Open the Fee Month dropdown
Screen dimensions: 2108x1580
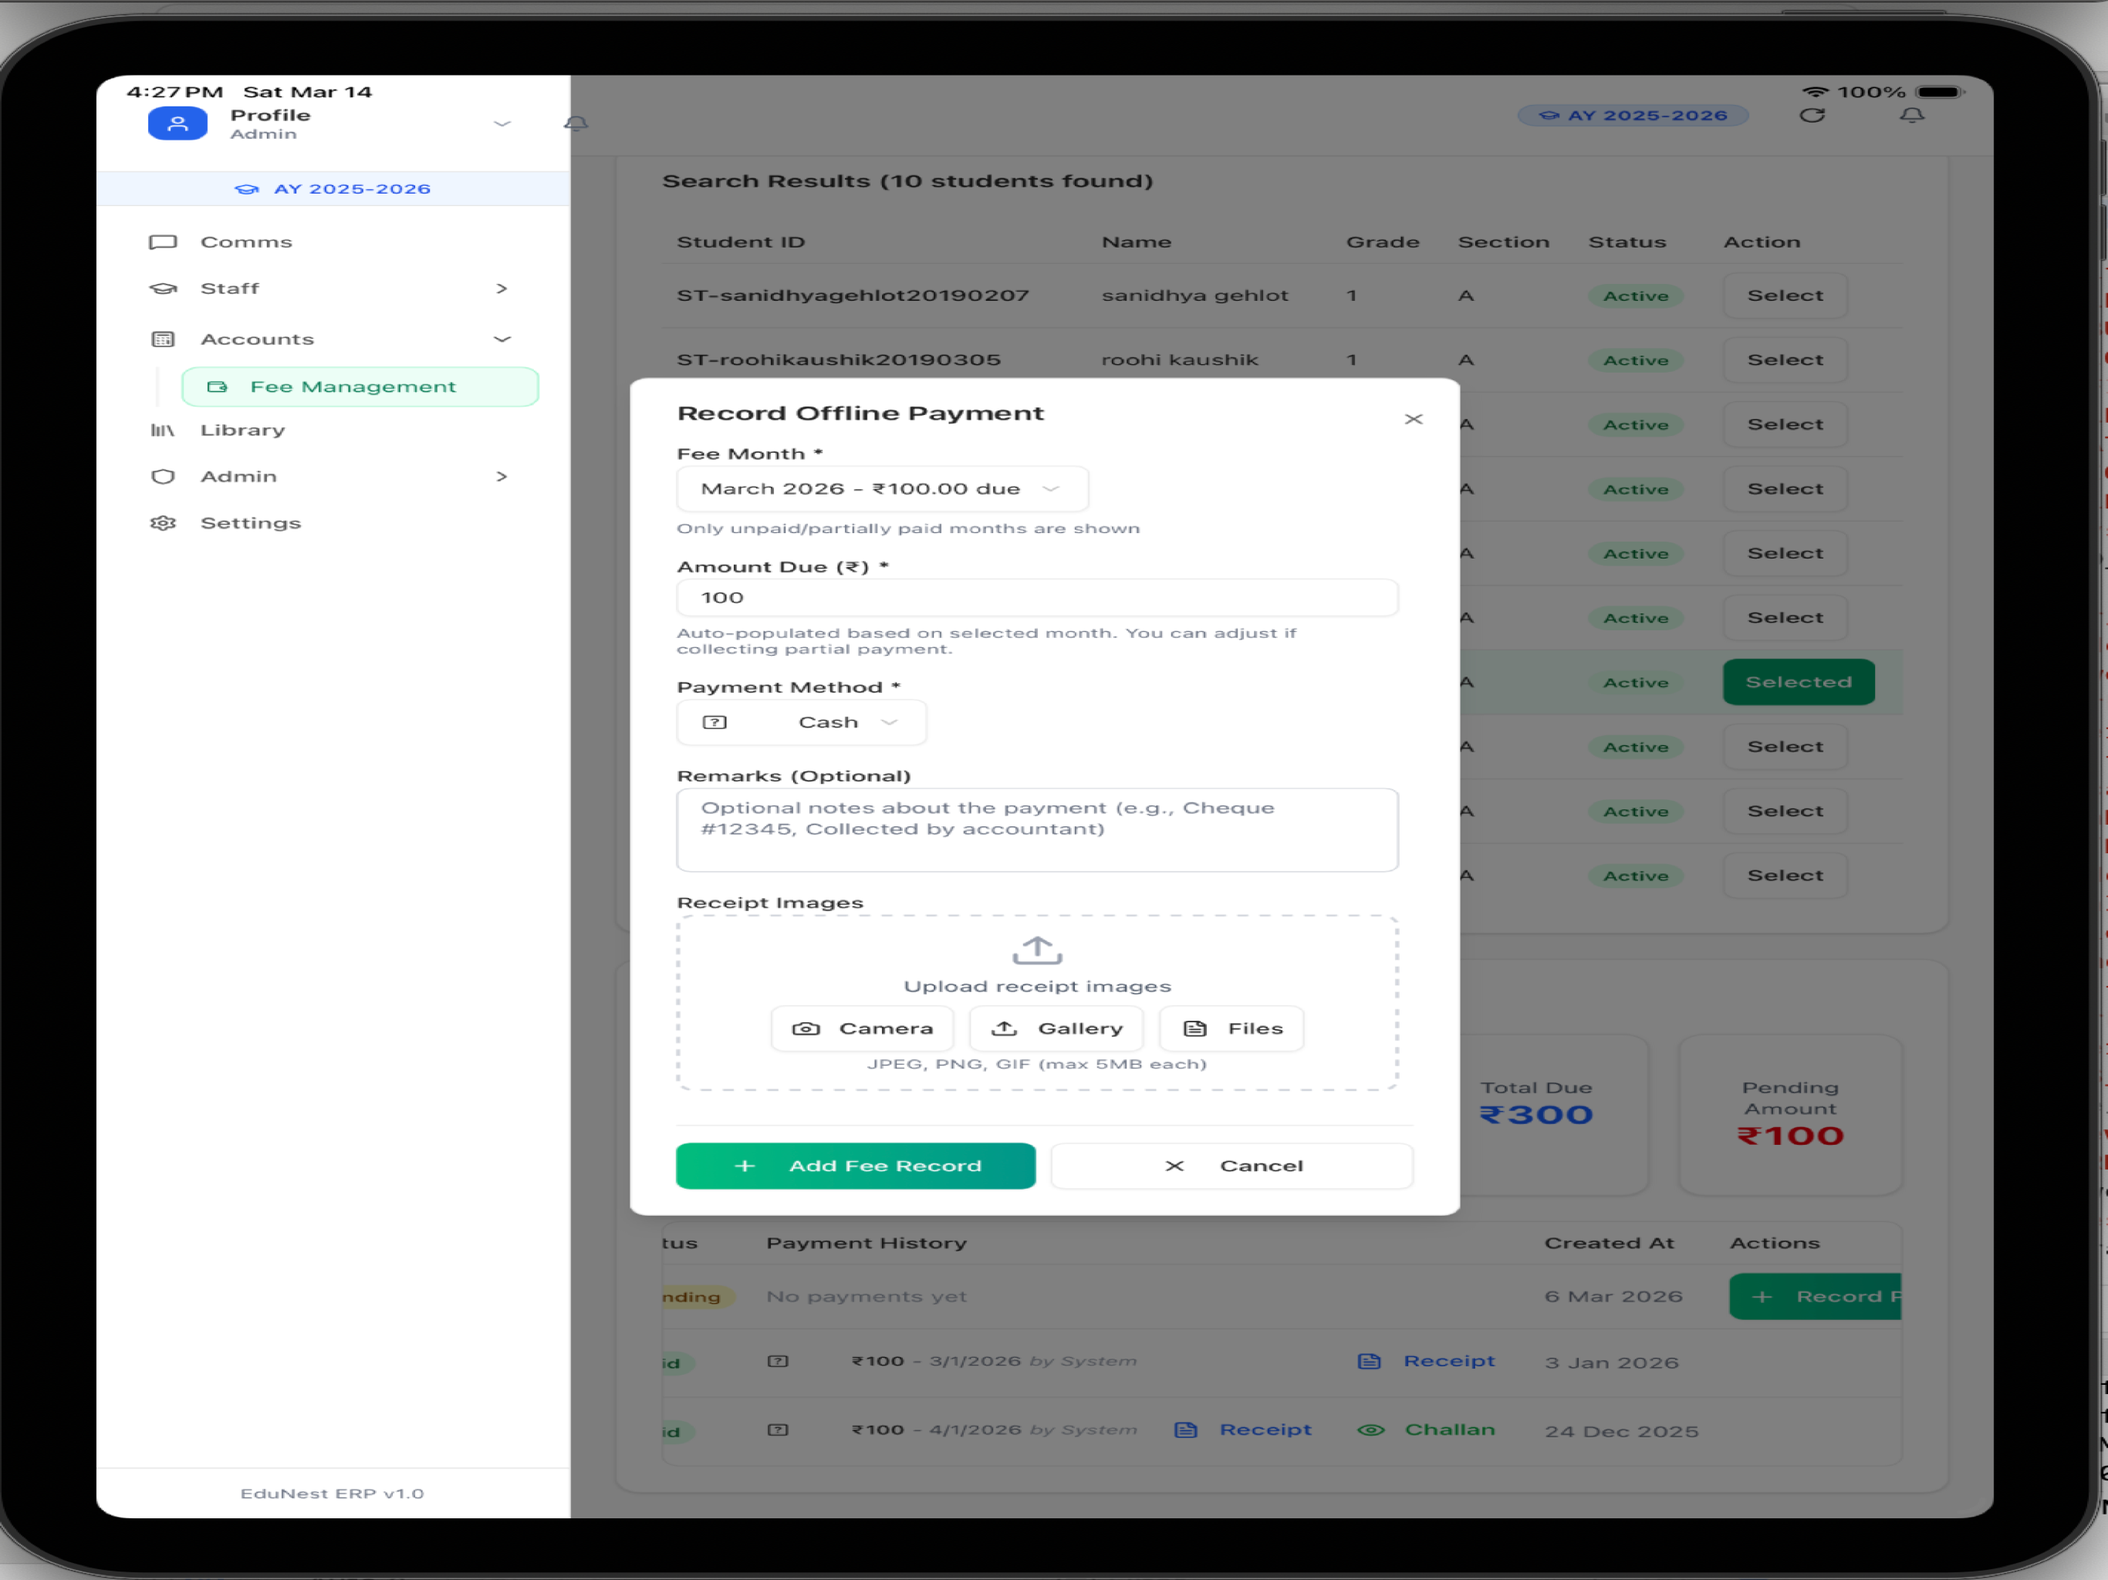click(881, 489)
